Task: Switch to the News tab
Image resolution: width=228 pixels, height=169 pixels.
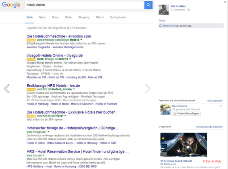Action: click(42, 17)
